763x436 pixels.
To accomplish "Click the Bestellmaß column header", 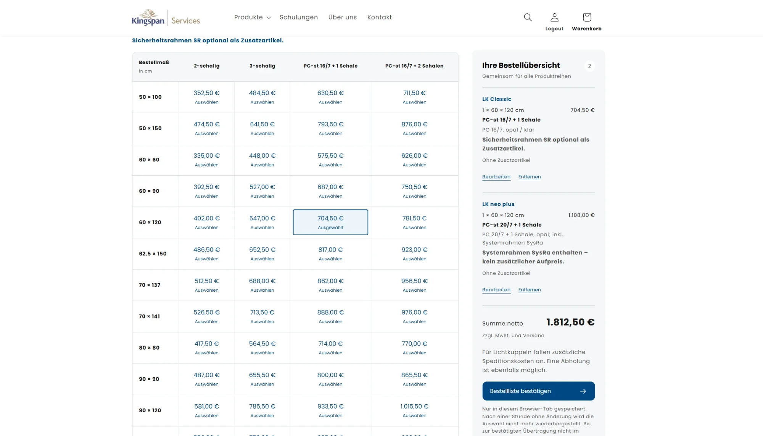I will [x=154, y=62].
